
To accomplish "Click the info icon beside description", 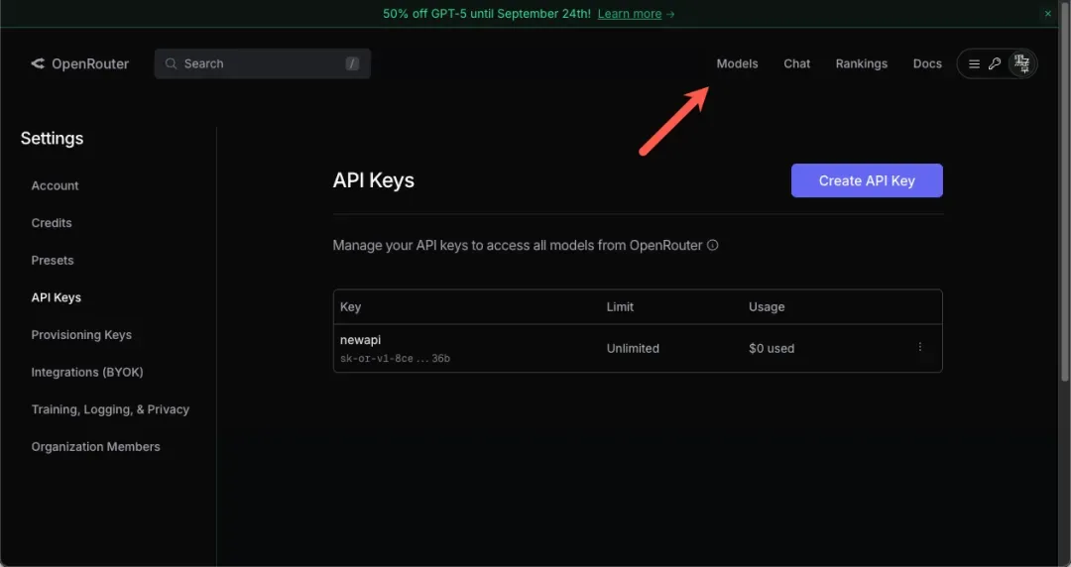I will (x=713, y=245).
